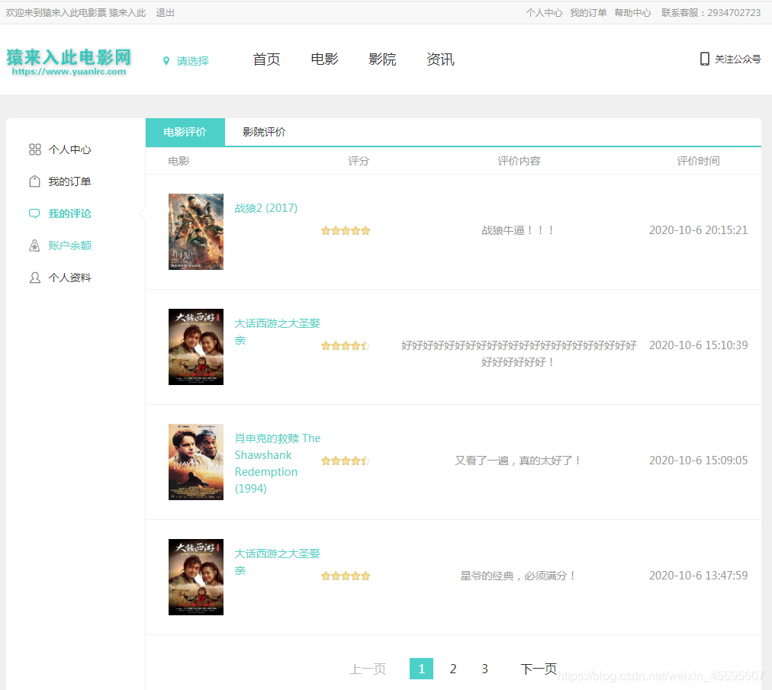Viewport: 772px width, 690px height.
Task: Go to 首页 in main navigation
Action: (266, 59)
